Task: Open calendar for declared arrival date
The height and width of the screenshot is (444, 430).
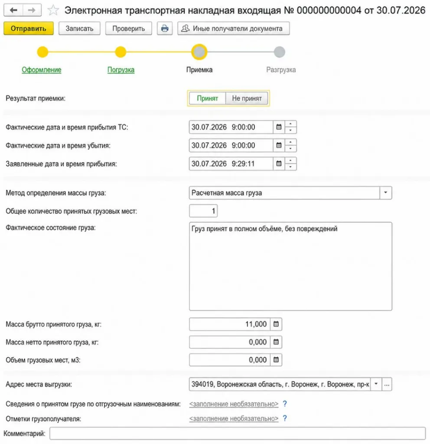Action: pos(279,163)
